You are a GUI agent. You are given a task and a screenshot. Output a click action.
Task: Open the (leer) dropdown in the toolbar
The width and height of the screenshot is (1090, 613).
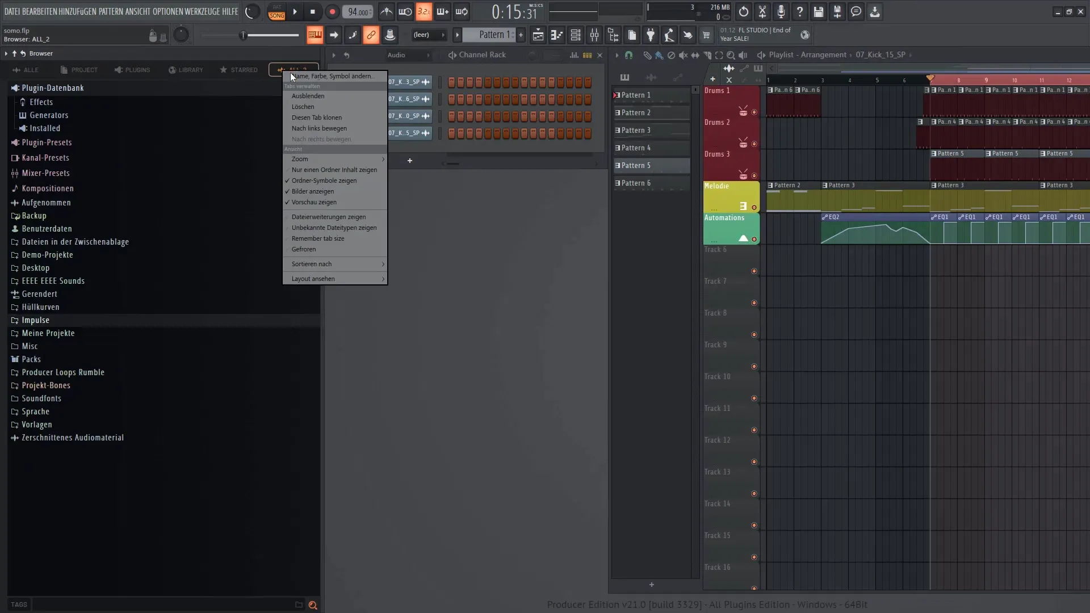click(429, 35)
